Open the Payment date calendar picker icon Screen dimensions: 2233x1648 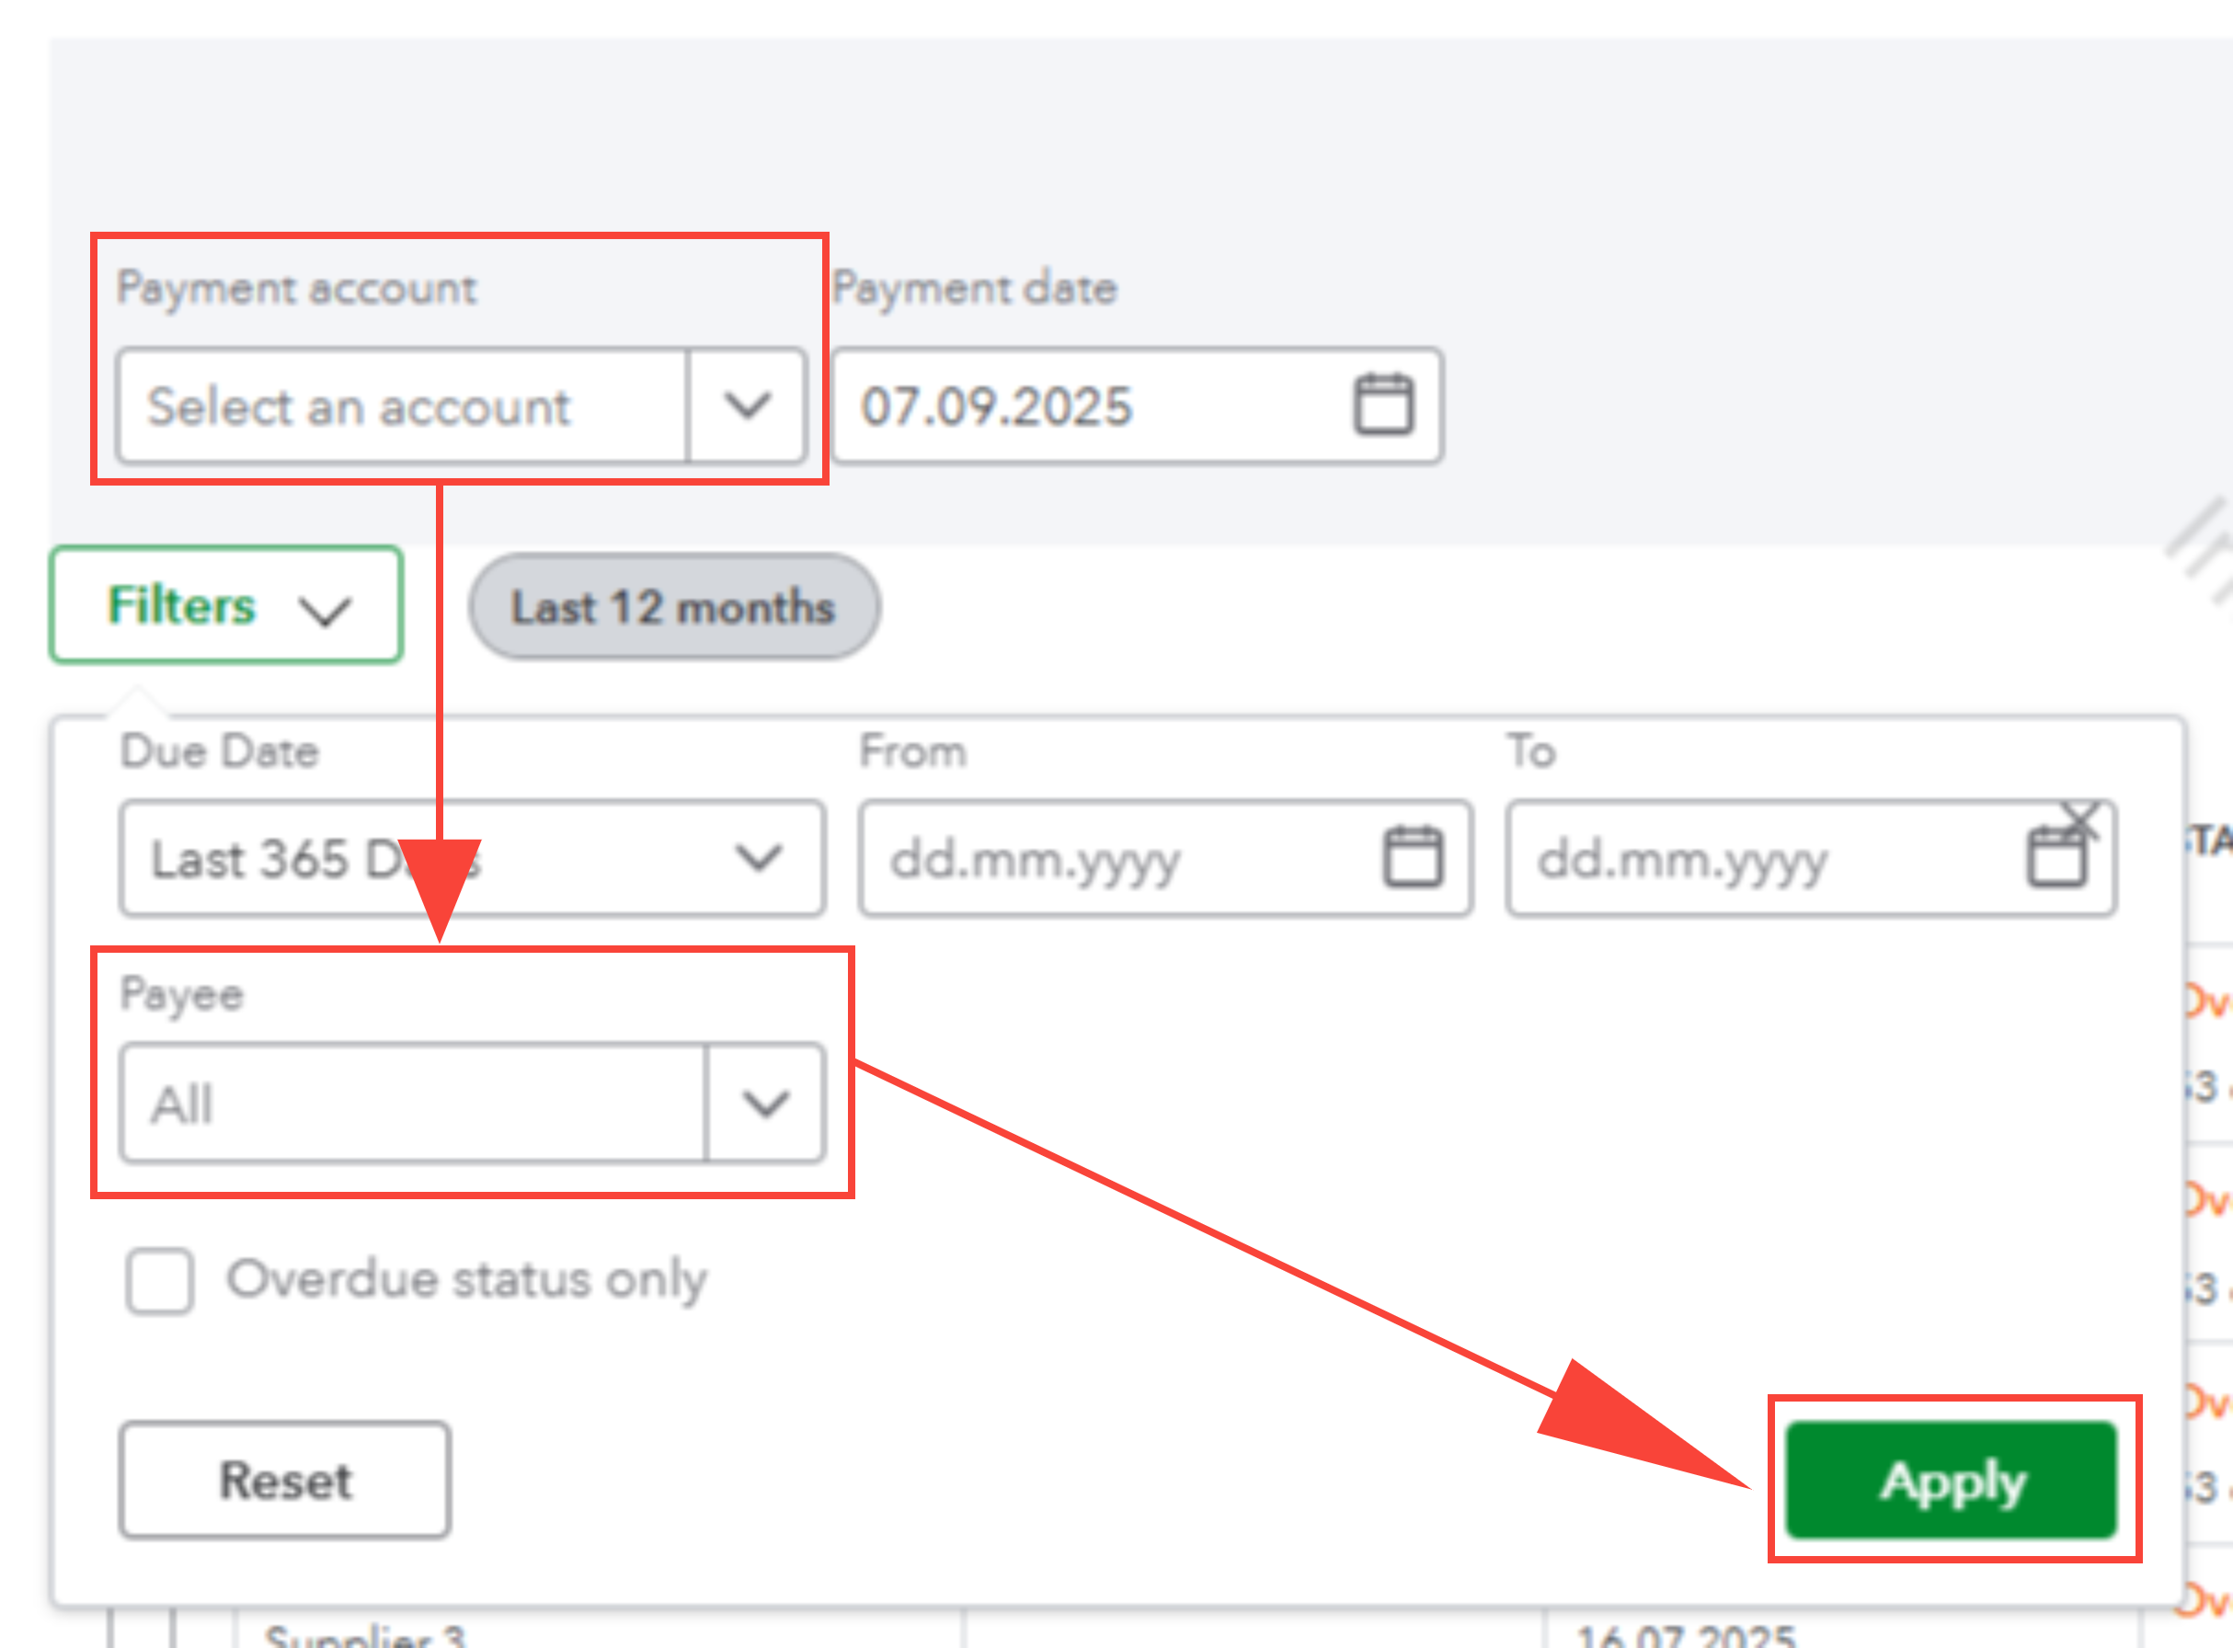pos(1383,405)
